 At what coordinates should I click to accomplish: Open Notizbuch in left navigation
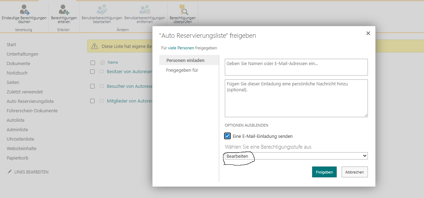point(17,73)
